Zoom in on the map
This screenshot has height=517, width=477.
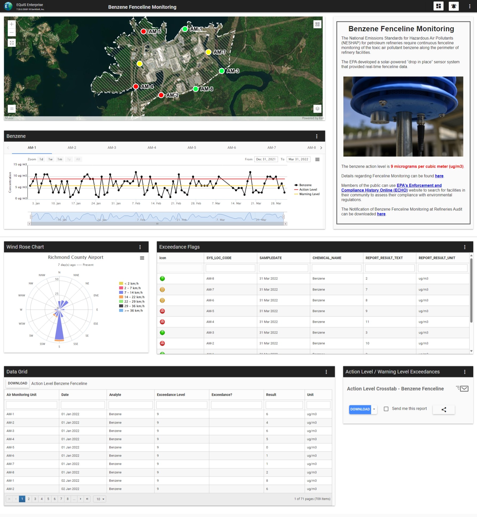click(12, 24)
